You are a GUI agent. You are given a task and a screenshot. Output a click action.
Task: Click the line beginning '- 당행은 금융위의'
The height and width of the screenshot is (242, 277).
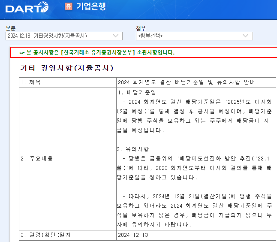coord(196,159)
